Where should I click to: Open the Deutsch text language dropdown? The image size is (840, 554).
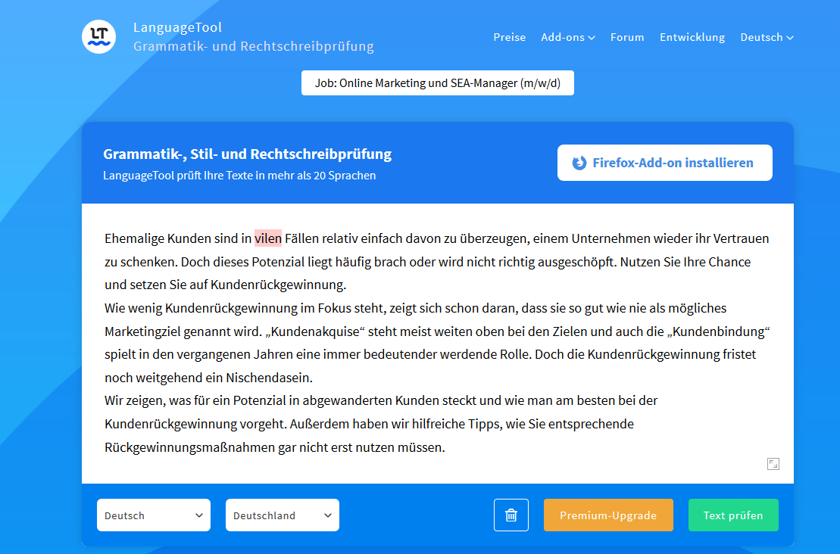click(154, 515)
